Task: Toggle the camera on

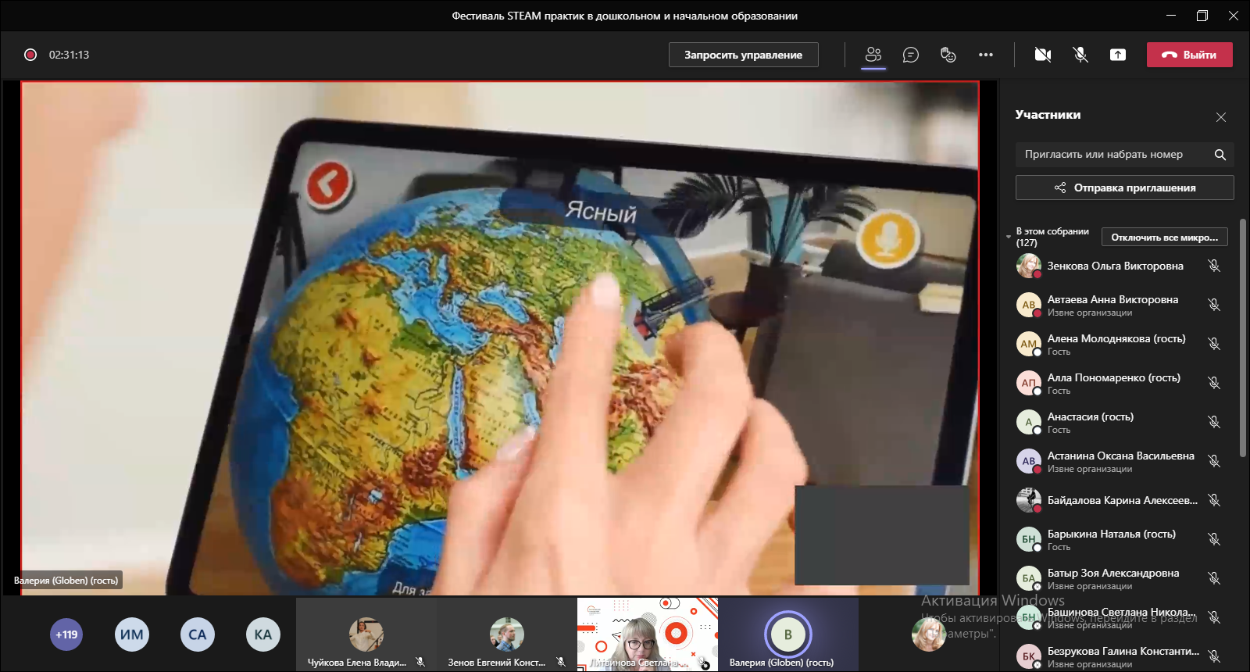Action: (1042, 55)
